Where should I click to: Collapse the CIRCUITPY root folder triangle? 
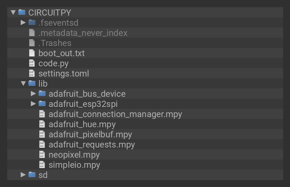click(x=13, y=12)
